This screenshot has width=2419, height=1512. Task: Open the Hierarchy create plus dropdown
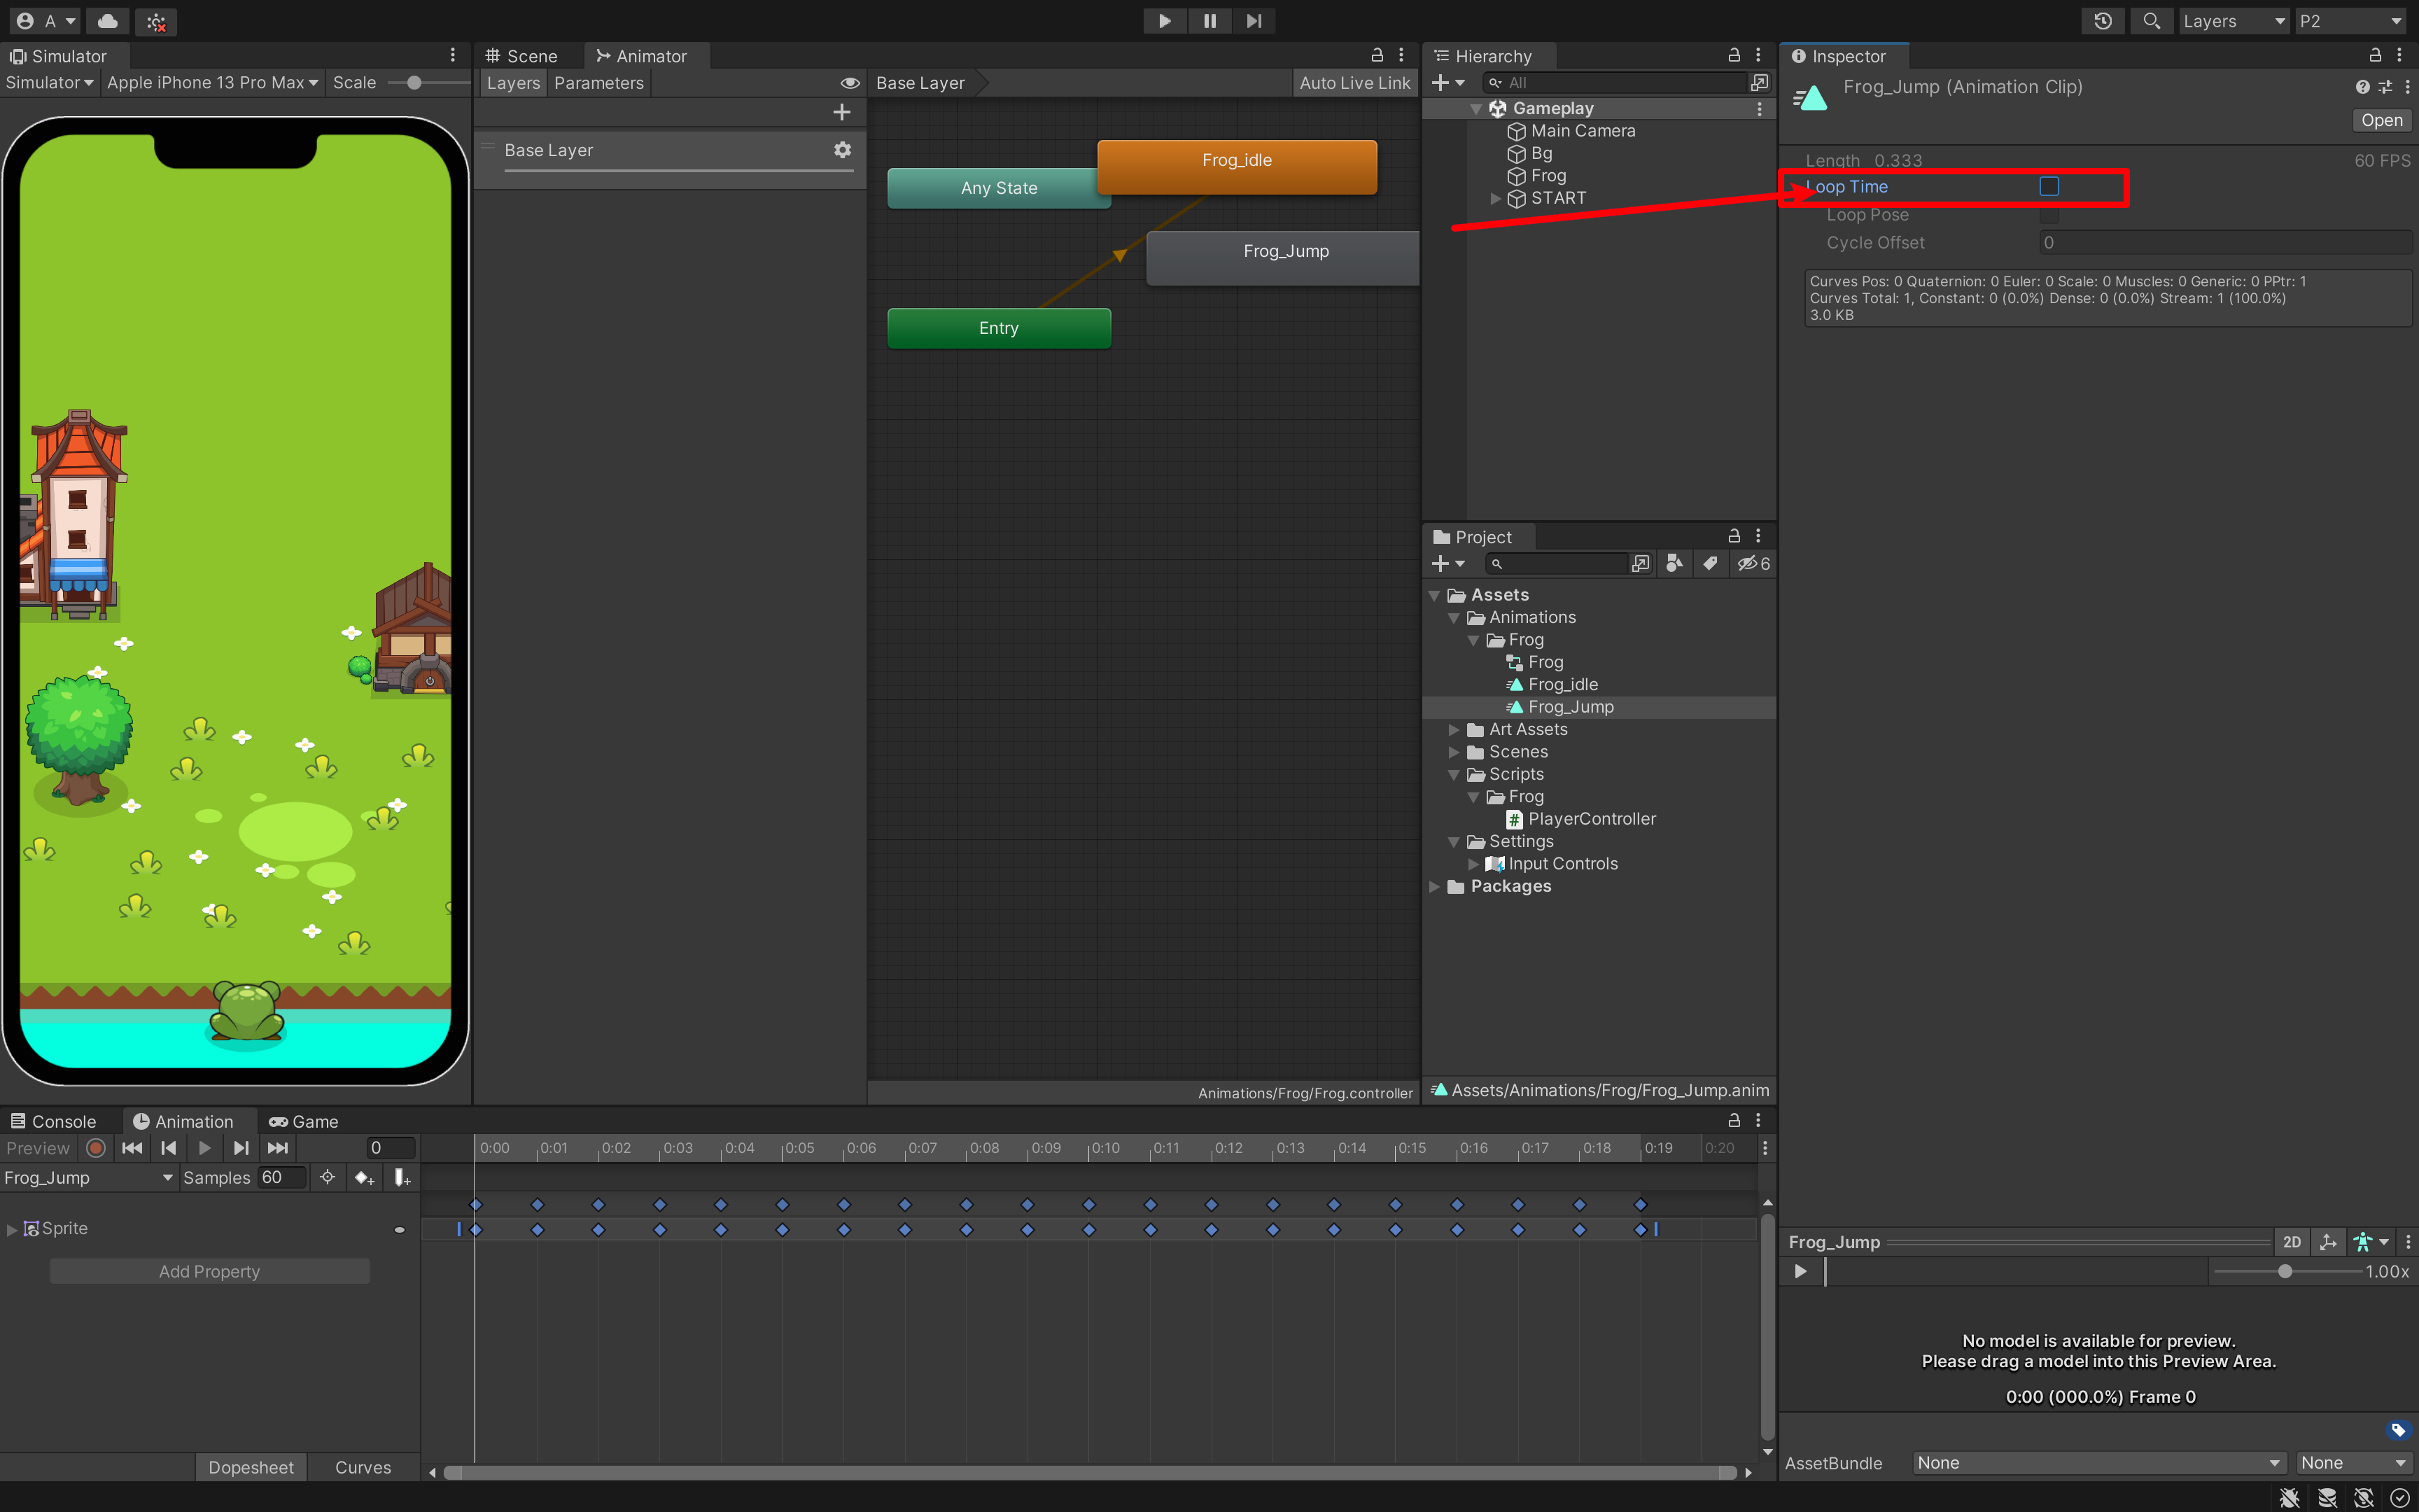coord(1448,83)
